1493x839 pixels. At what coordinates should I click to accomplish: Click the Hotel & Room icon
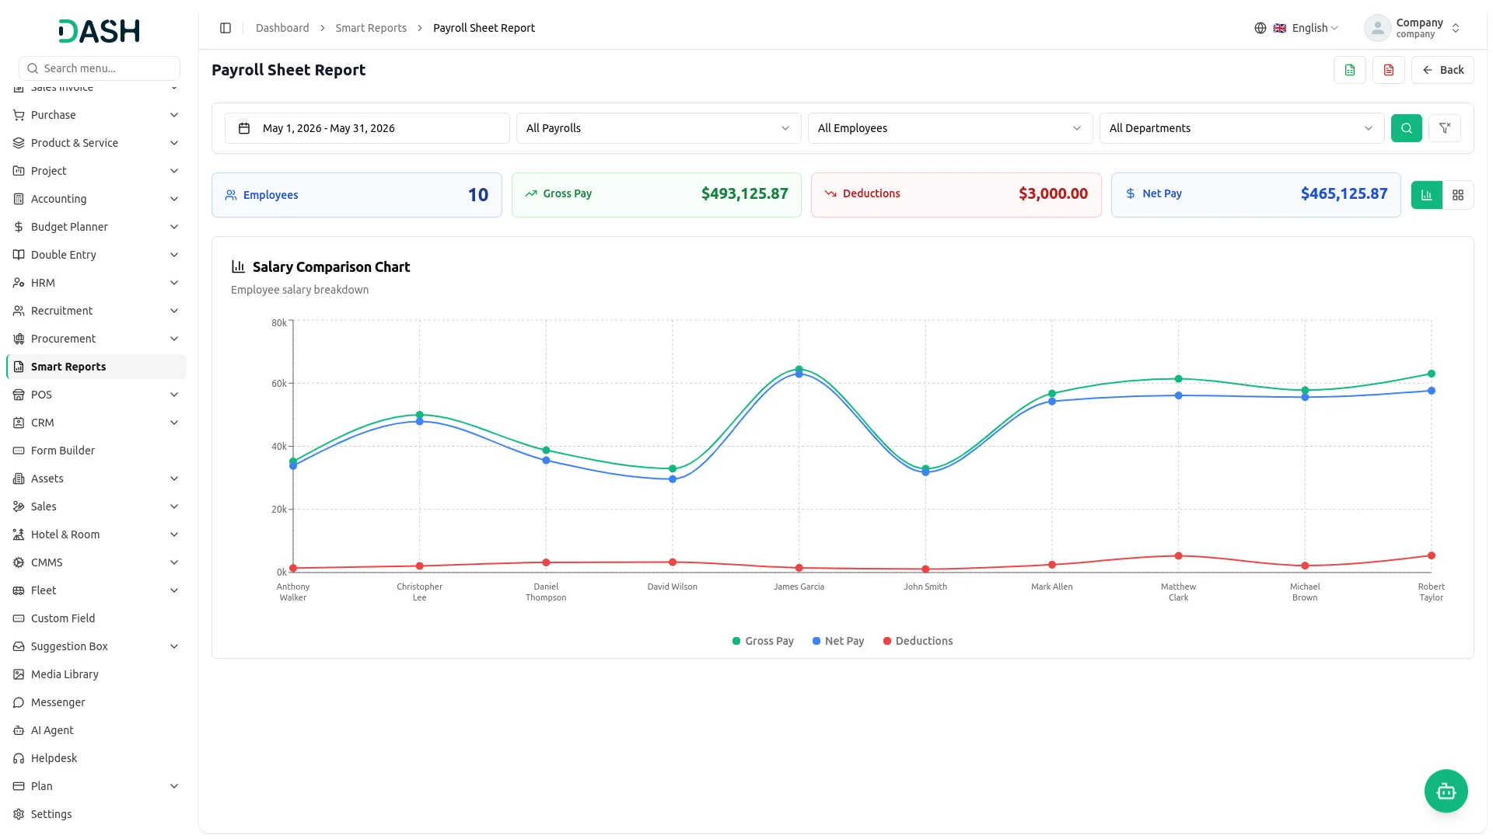[x=19, y=534]
